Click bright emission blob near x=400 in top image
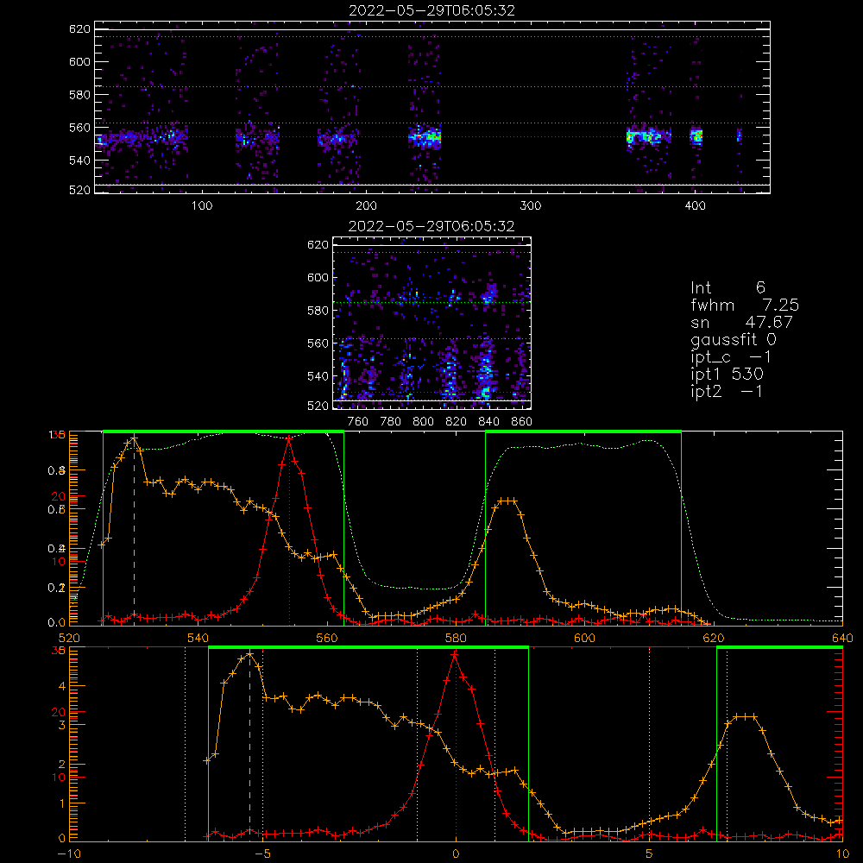Screen dimensions: 863x863 pyautogui.click(x=696, y=136)
